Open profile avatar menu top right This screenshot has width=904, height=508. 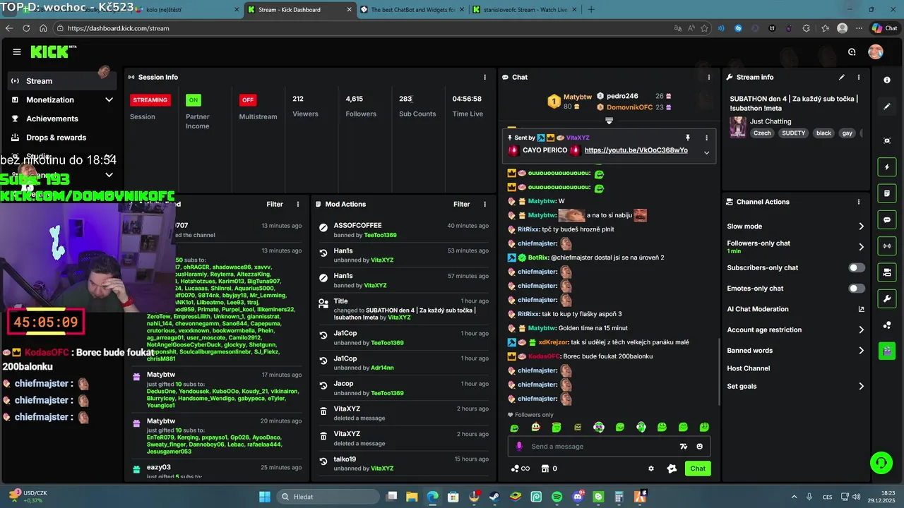(x=875, y=52)
